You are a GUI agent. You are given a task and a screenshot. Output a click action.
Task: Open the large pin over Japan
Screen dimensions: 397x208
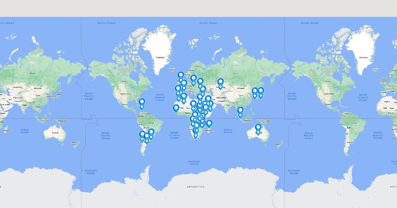pyautogui.click(x=261, y=91)
